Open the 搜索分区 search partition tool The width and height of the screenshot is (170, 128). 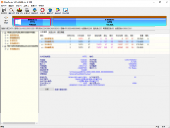coord(12,11)
